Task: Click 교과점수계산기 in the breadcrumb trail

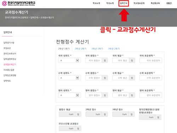Action: (x=47, y=18)
